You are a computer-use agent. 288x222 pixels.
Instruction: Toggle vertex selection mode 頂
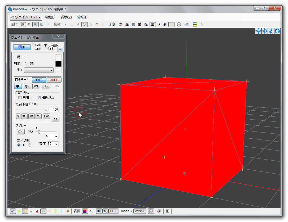pyautogui.click(x=23, y=24)
